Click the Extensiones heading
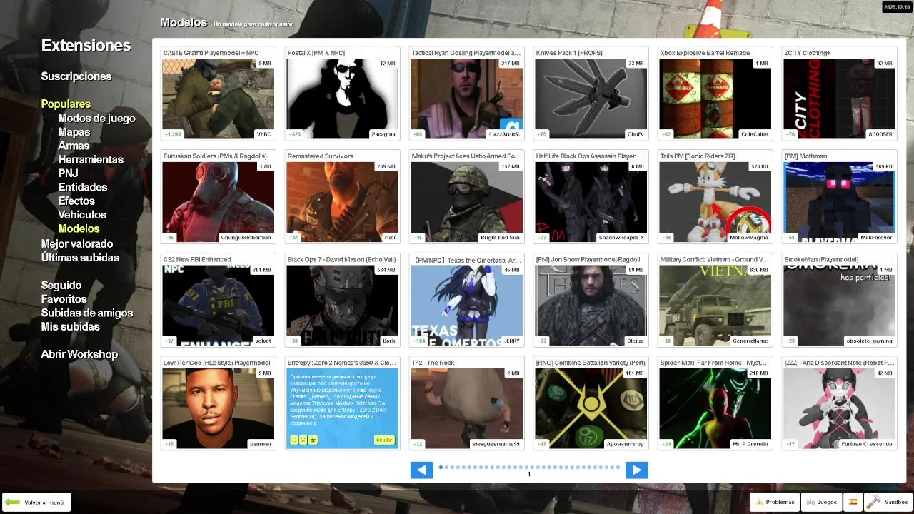 [x=86, y=46]
